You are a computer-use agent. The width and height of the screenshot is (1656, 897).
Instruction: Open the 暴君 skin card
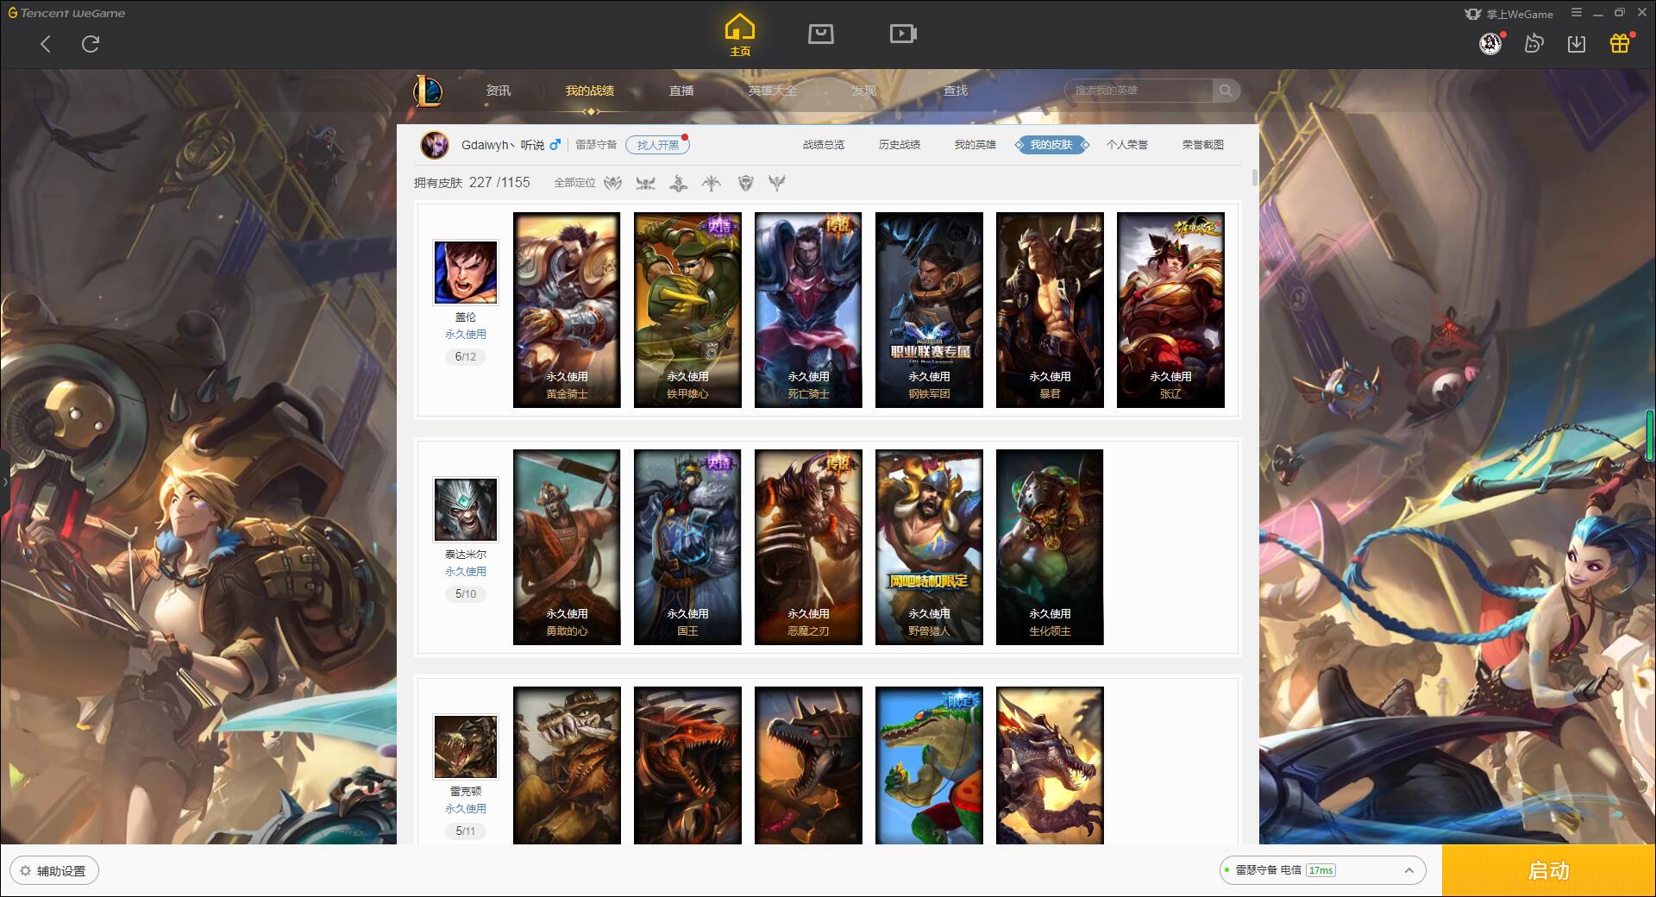[1050, 310]
